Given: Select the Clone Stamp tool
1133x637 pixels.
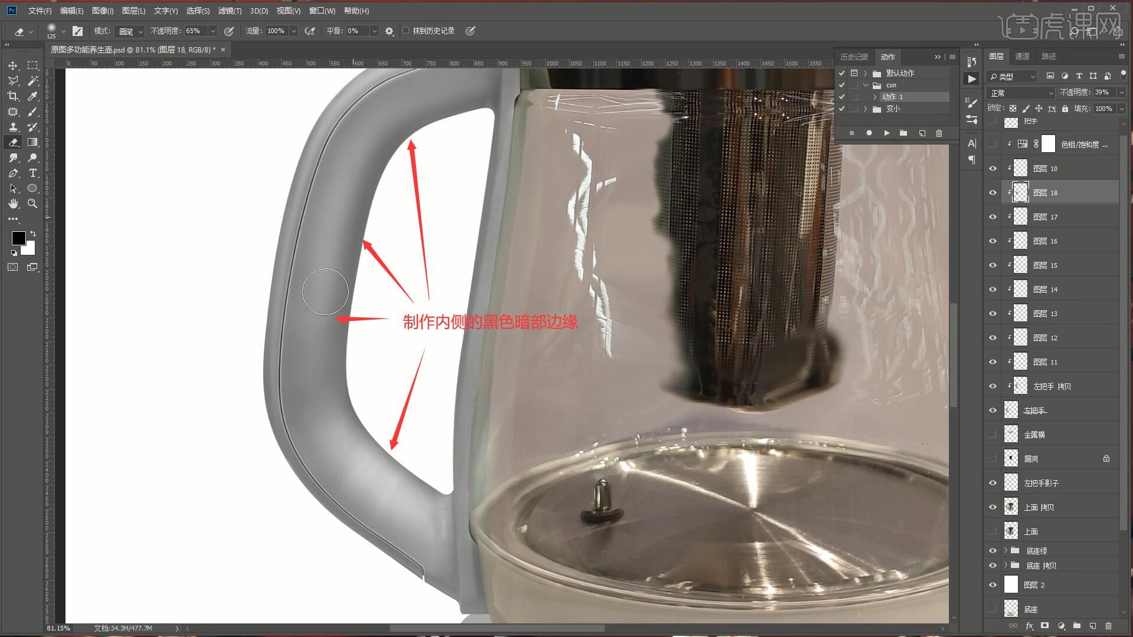Looking at the screenshot, I should pyautogui.click(x=13, y=127).
